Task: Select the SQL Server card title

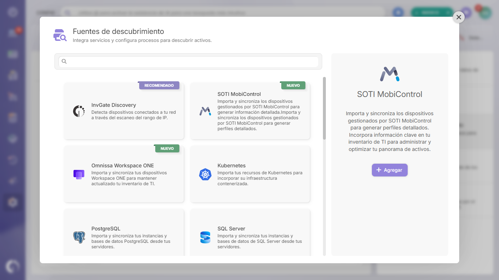Action: pos(231,229)
